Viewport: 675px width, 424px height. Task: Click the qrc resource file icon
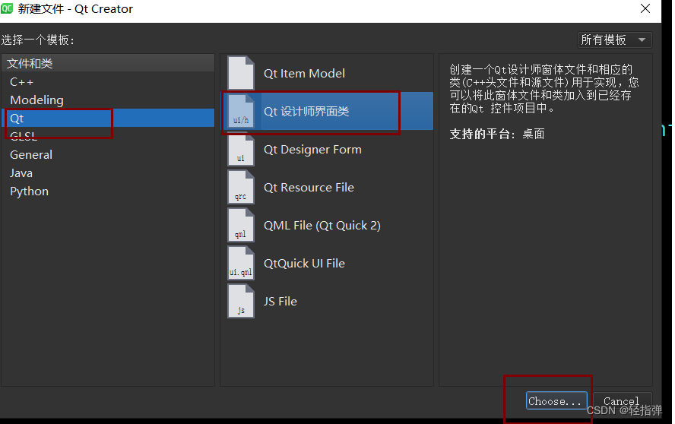[x=241, y=187]
